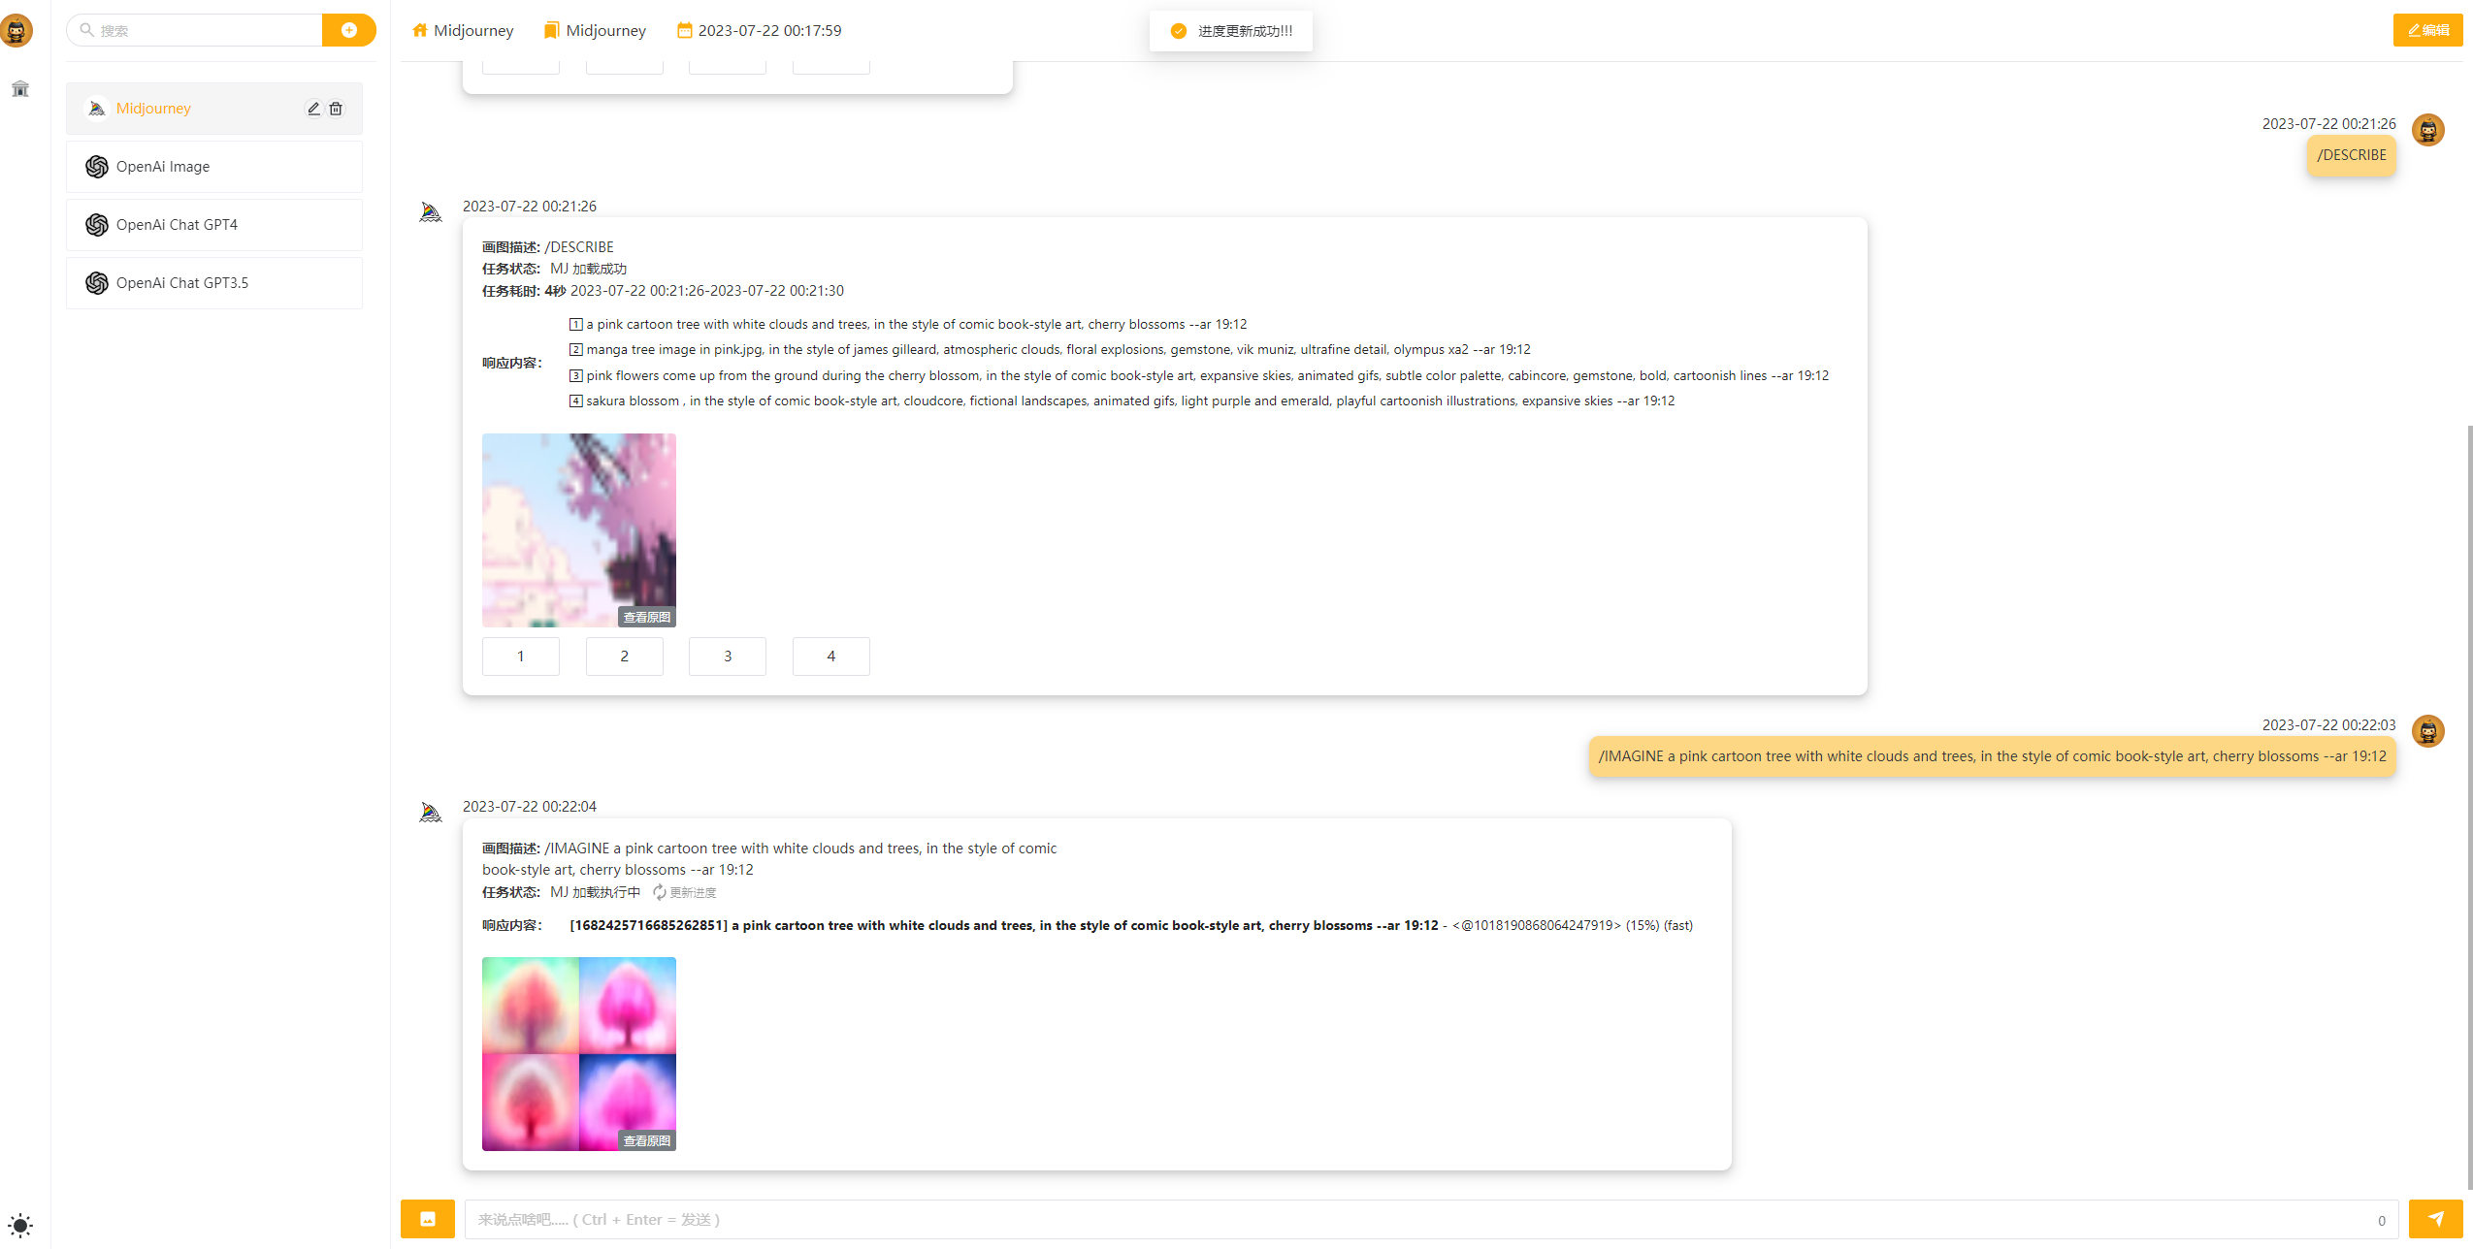Click the orange add-new-chat plus button
This screenshot has width=2473, height=1249.
[349, 30]
